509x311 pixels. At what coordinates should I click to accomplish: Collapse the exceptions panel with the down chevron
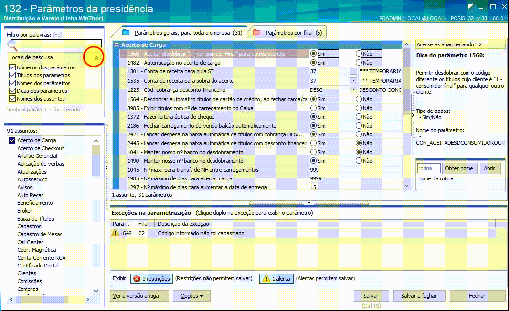[x=309, y=203]
